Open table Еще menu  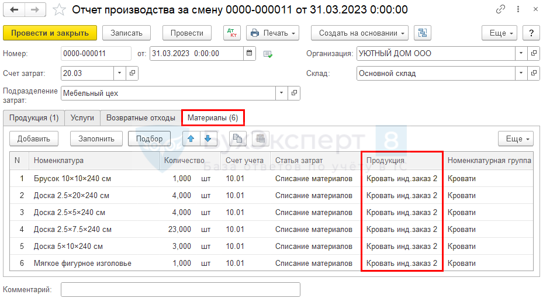point(516,139)
